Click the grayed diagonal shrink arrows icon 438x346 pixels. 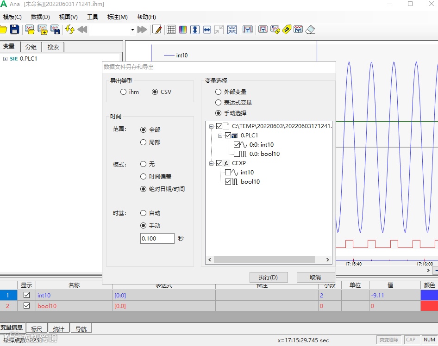click(219, 29)
